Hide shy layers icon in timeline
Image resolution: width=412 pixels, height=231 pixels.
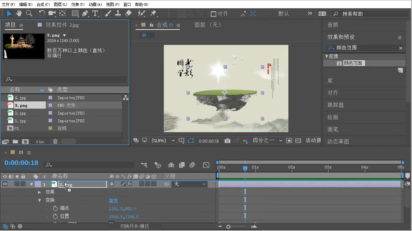pos(171,165)
